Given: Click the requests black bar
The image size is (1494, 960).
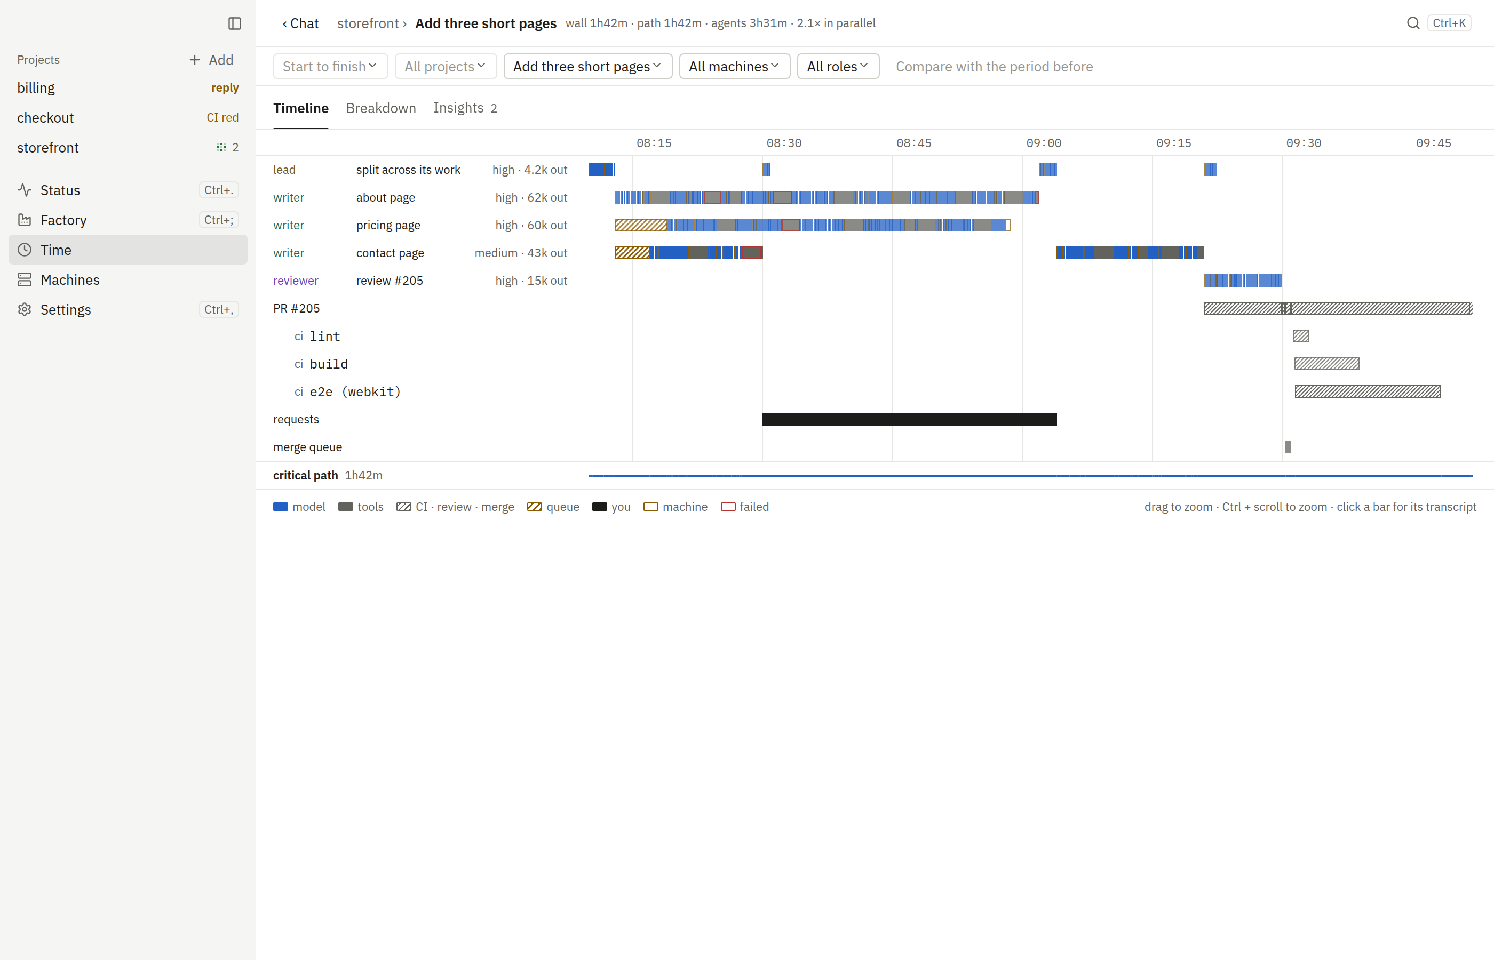Looking at the screenshot, I should coord(909,420).
